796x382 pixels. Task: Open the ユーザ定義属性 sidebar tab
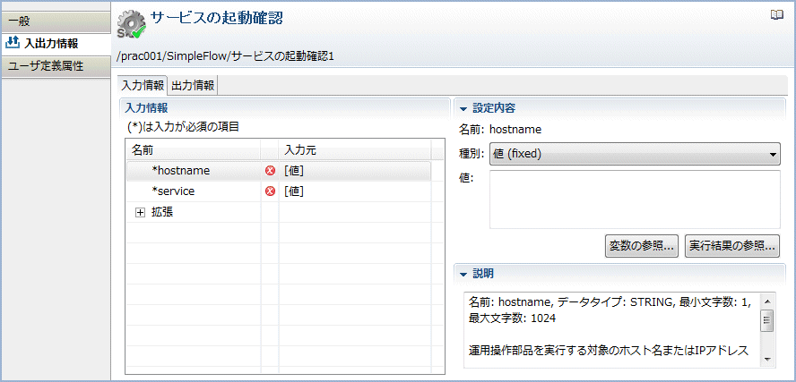point(56,66)
